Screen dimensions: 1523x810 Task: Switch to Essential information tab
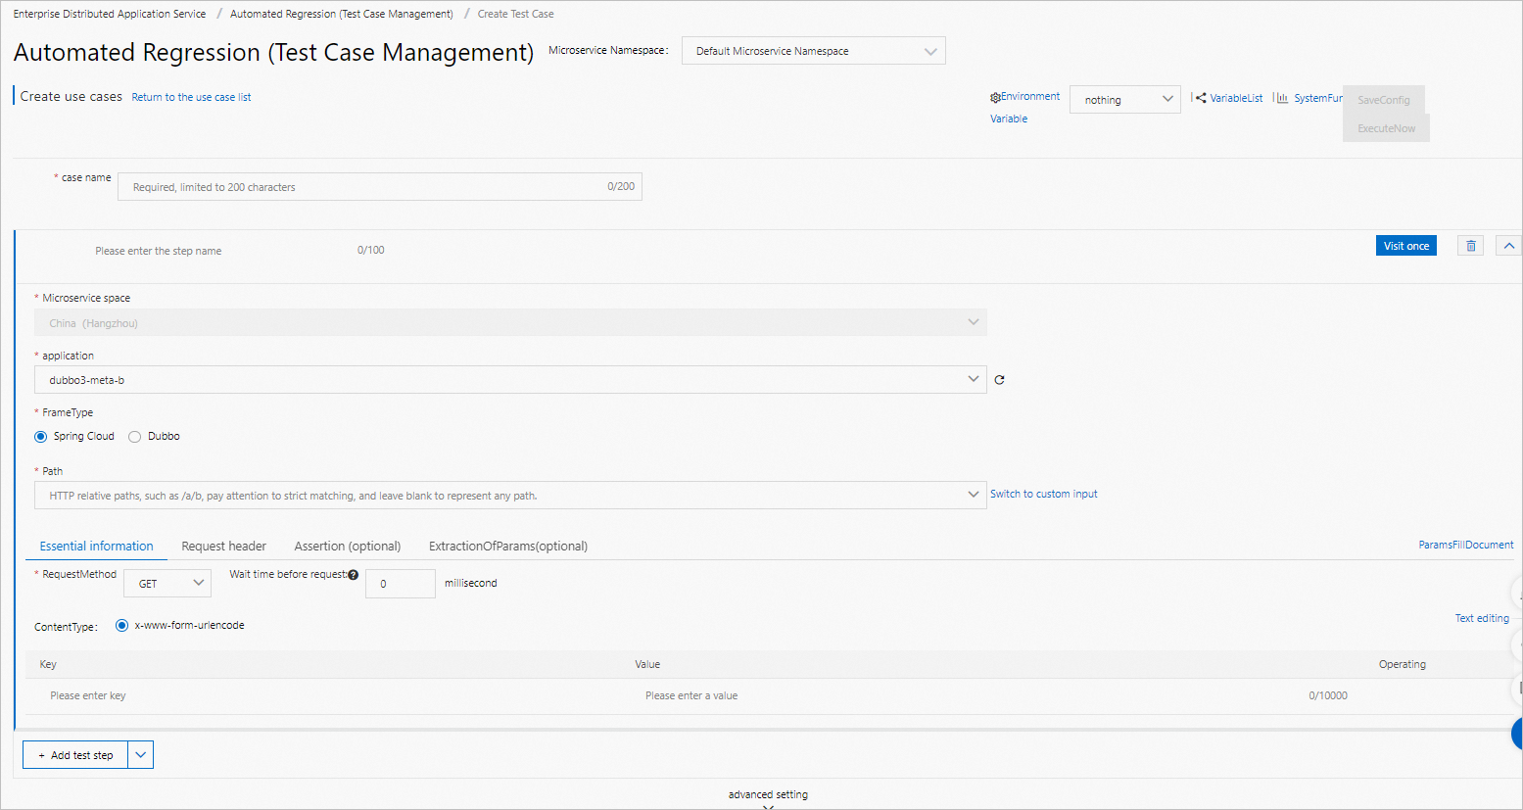97,547
